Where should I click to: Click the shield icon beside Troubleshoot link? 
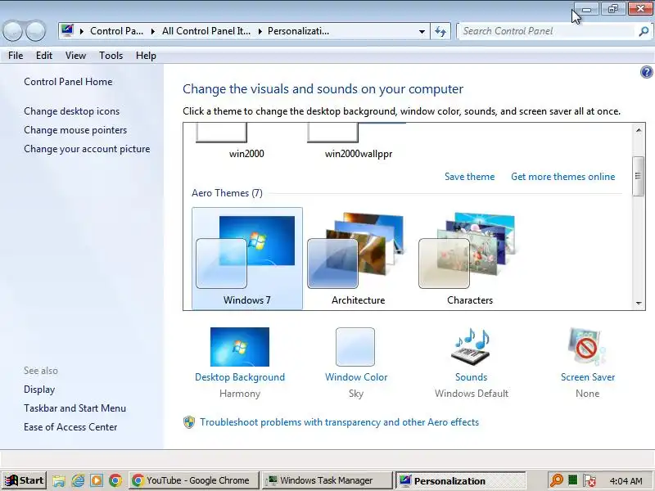[189, 422]
